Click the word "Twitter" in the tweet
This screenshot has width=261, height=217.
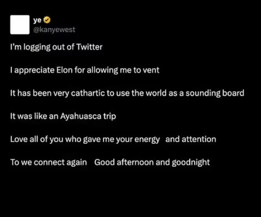89,47
